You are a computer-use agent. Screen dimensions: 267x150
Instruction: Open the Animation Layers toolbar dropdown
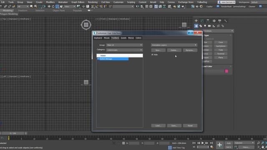174,45
